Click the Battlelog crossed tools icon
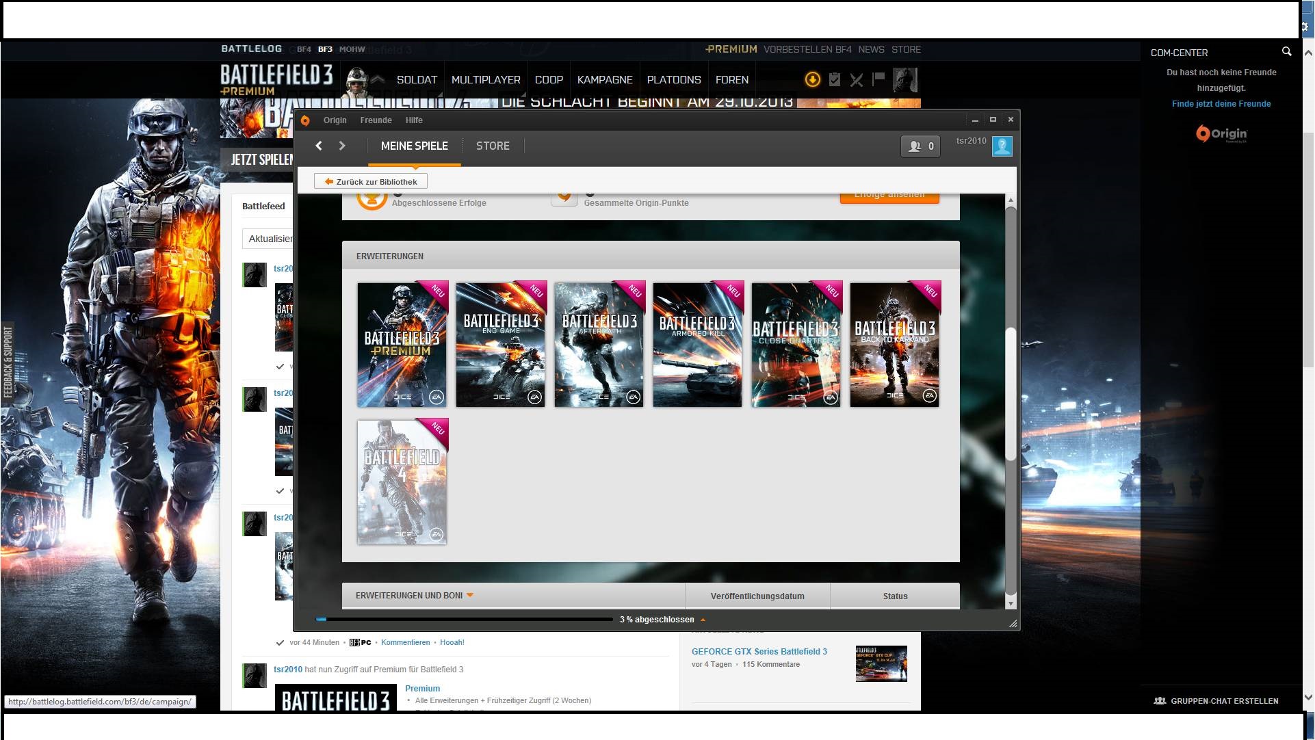1315x740 pixels. [x=857, y=80]
